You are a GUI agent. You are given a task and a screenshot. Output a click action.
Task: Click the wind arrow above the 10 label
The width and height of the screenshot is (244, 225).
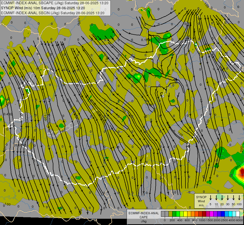point(216,198)
